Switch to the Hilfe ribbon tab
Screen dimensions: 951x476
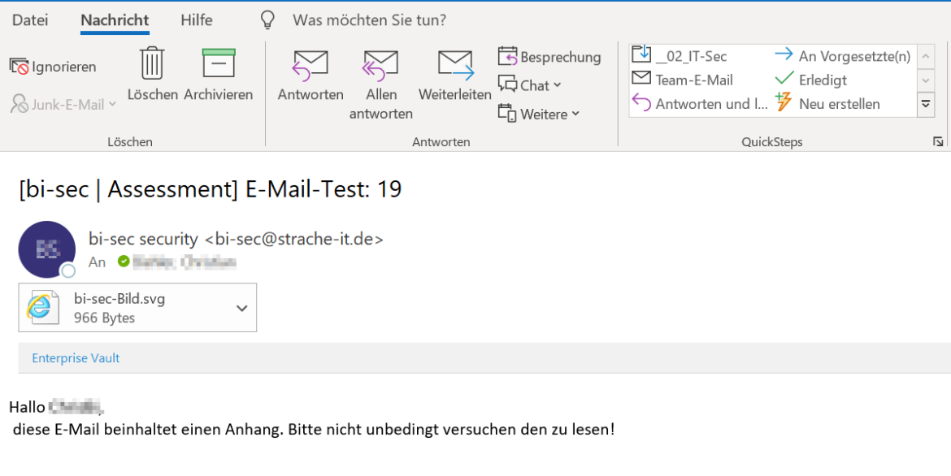[195, 20]
